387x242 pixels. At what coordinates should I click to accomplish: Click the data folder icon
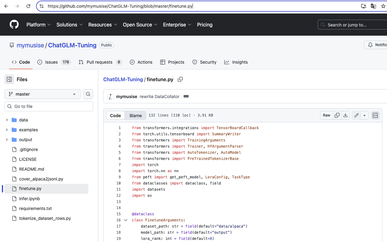(14, 120)
